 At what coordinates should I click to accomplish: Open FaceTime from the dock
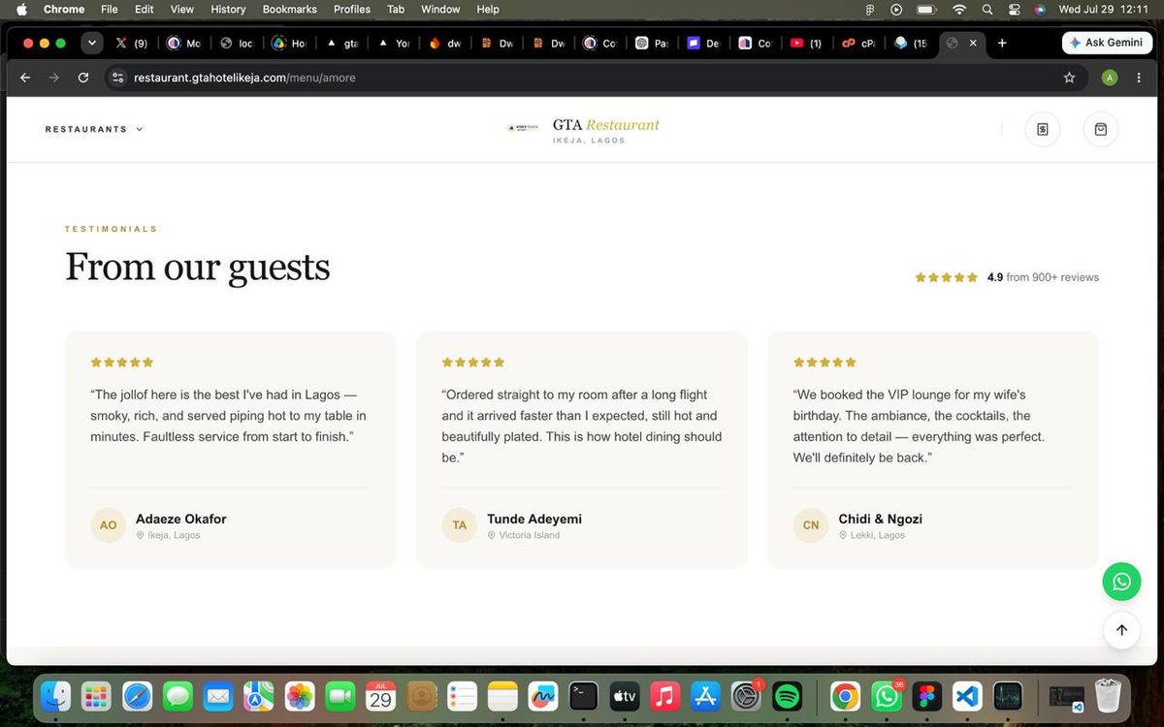point(340,695)
